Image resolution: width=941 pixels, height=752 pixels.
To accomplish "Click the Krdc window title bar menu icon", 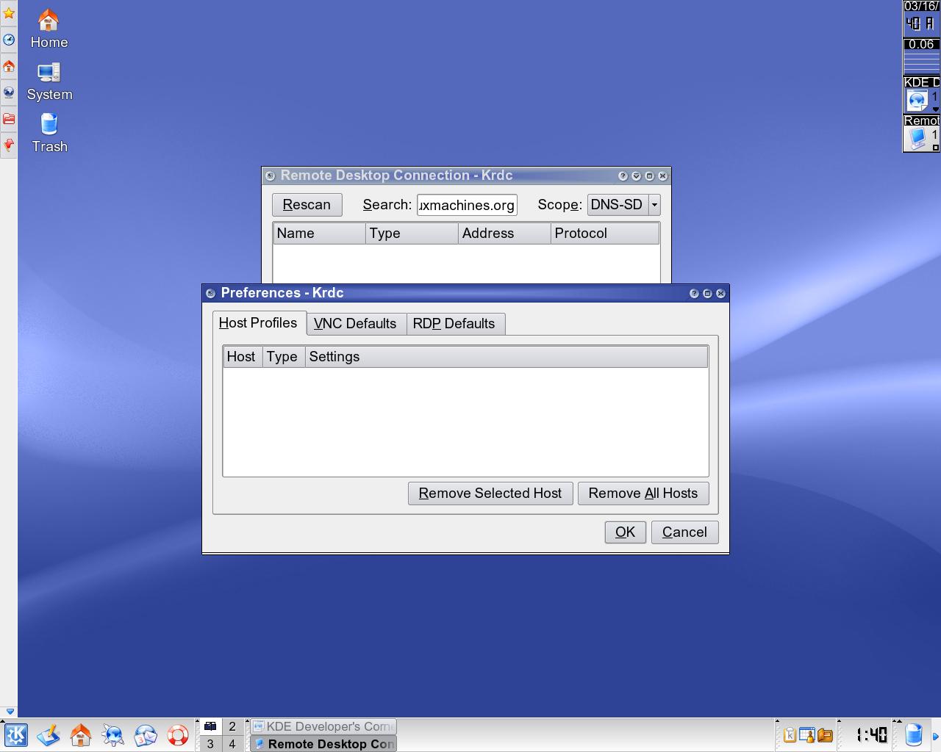I will [271, 176].
